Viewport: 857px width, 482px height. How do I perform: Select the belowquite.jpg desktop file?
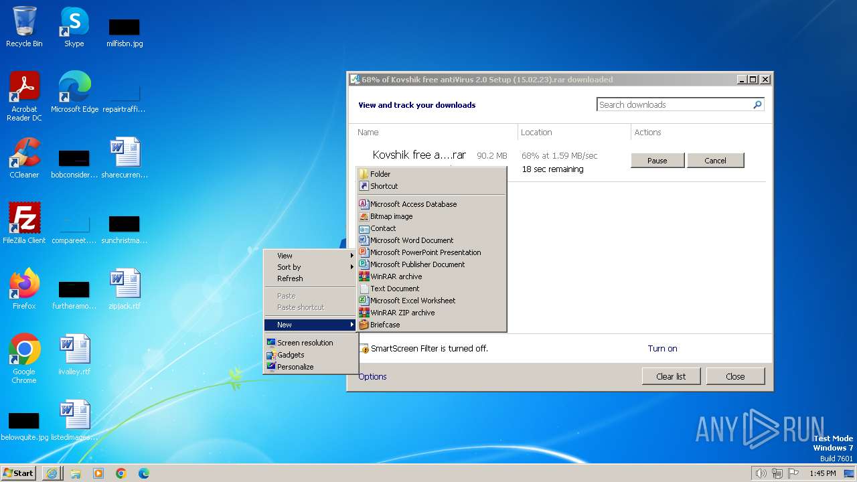tap(24, 426)
